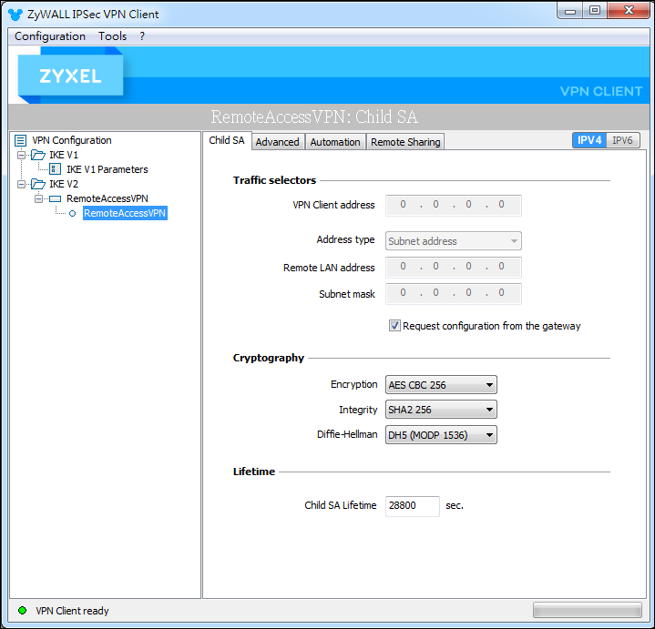Click the 'Traffic selectors' section heading
Viewport: 655px width, 629px height.
pyautogui.click(x=274, y=180)
